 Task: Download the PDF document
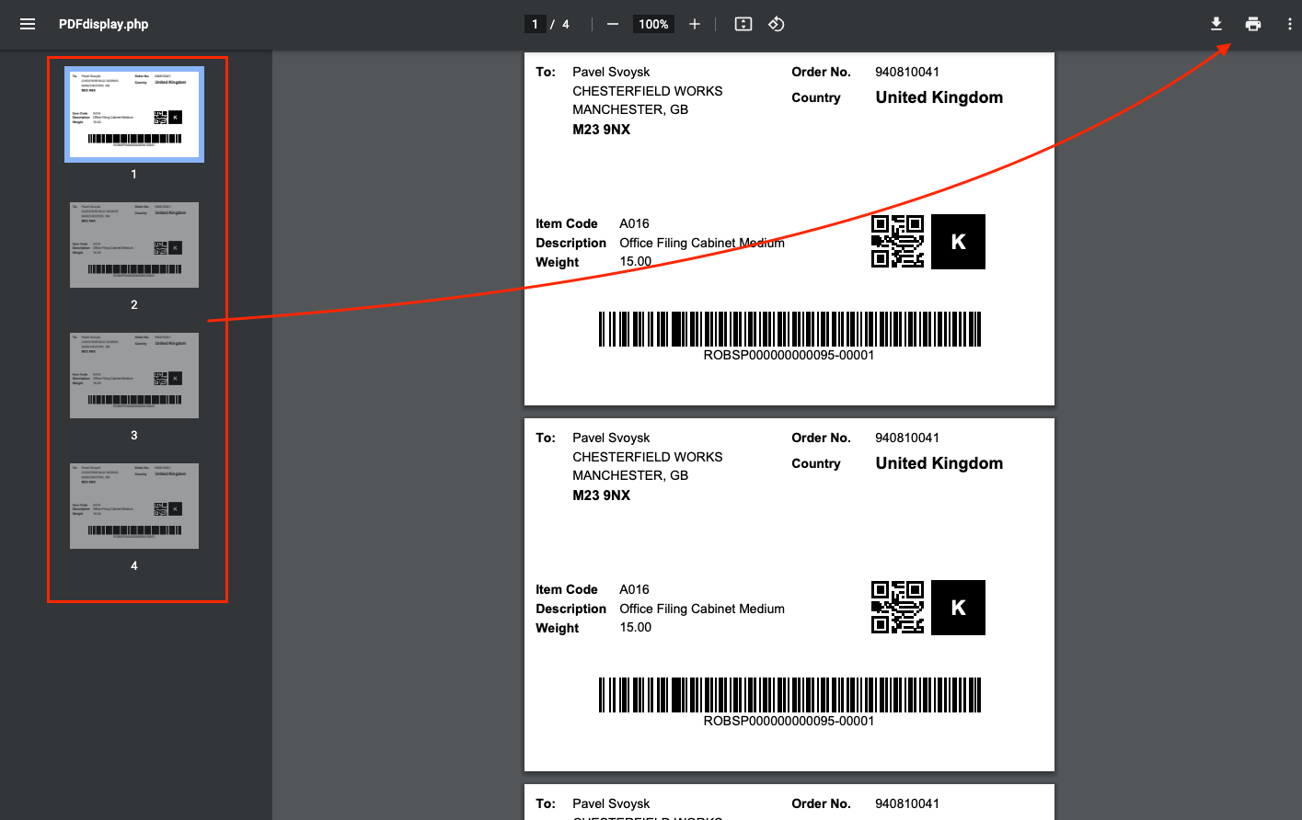point(1216,24)
